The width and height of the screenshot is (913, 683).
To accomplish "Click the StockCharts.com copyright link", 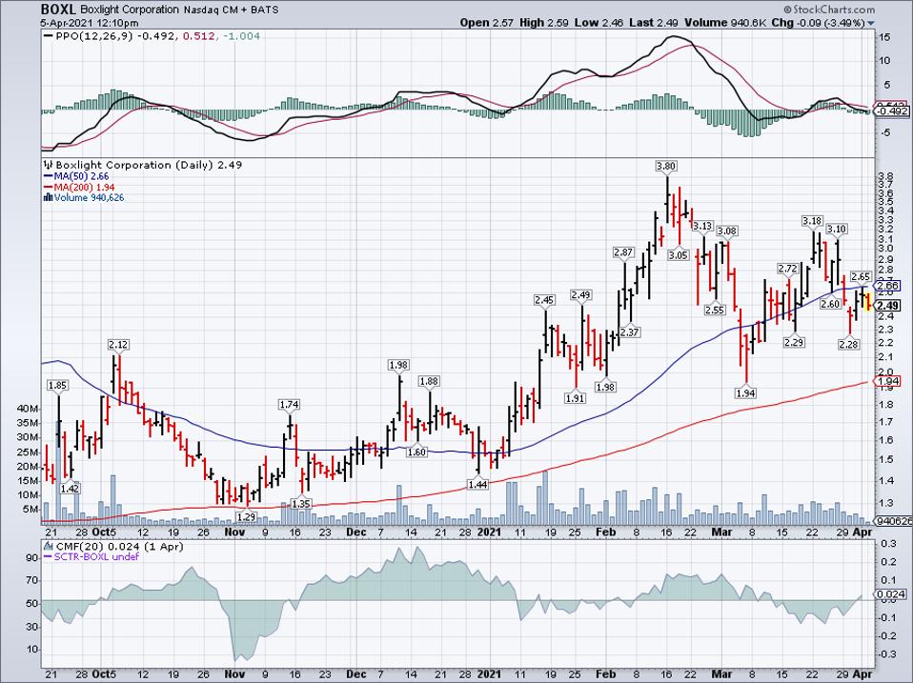I will coord(829,10).
